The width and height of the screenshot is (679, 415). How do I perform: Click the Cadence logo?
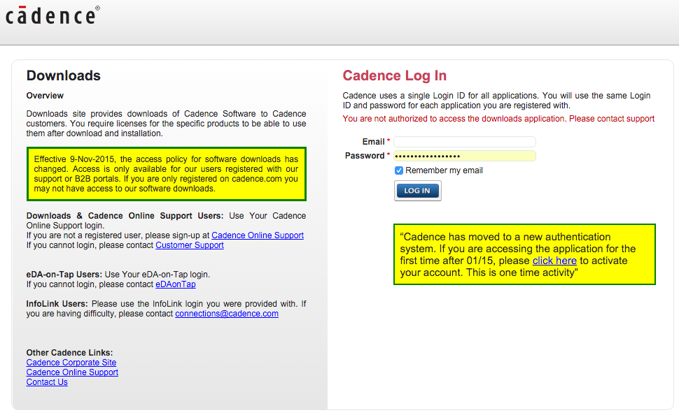click(x=52, y=15)
